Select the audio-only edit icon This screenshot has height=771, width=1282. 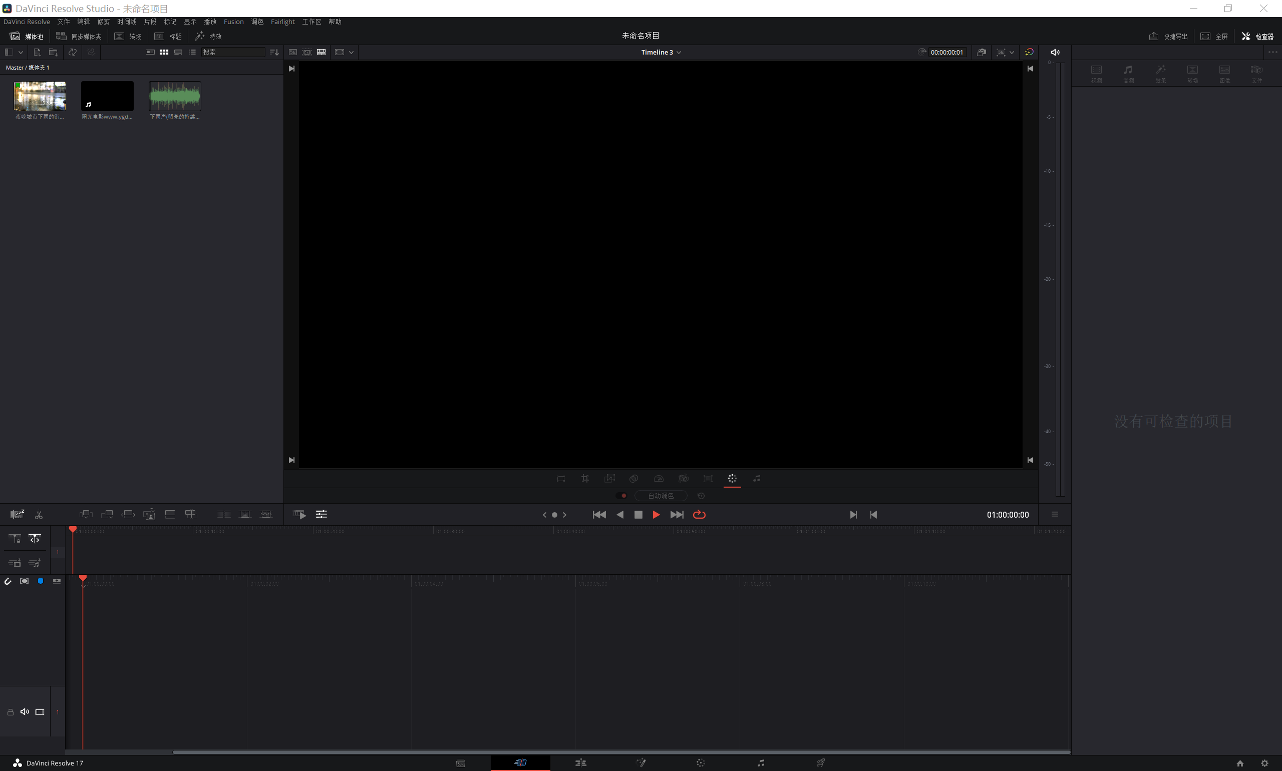tap(34, 562)
